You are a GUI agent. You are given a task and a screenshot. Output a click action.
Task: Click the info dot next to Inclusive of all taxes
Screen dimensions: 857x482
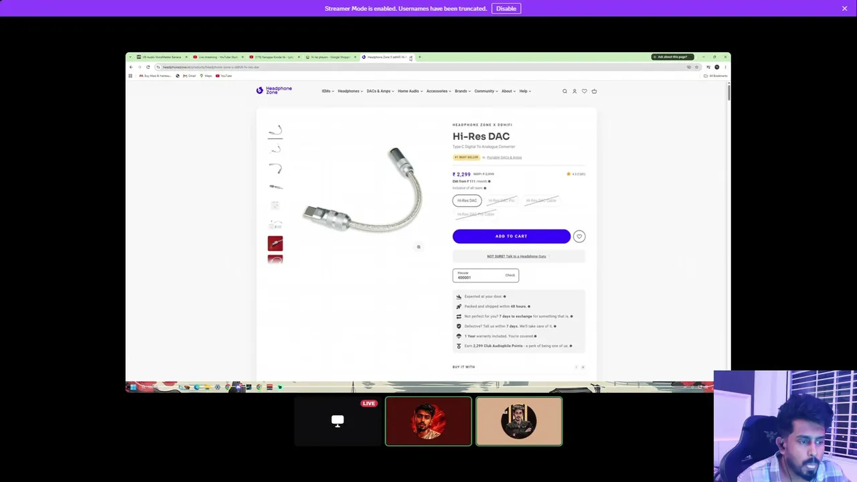coord(485,188)
